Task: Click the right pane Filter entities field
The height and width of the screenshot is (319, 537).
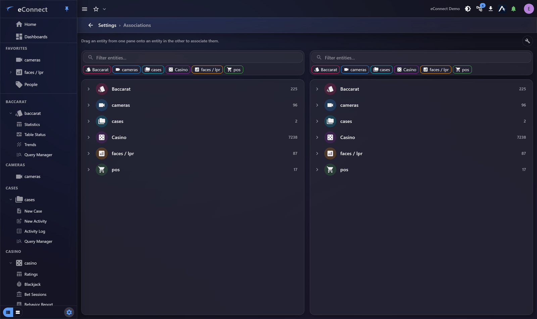Action: coord(421,57)
